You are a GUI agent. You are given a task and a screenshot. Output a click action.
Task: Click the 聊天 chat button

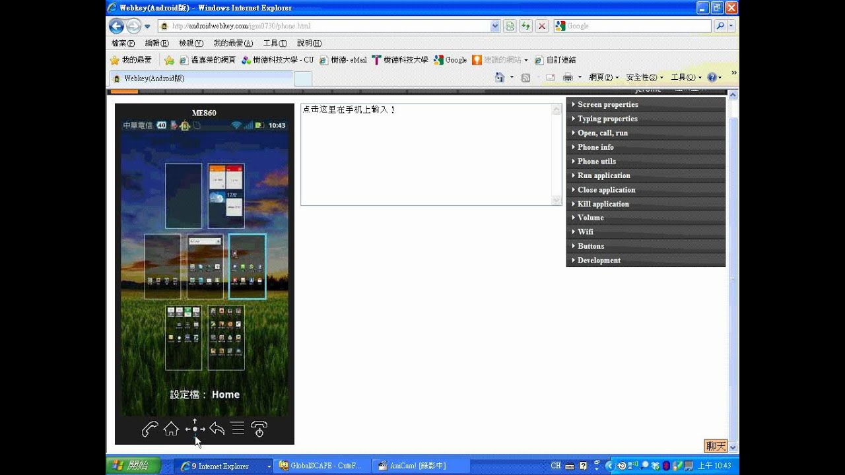click(x=716, y=447)
